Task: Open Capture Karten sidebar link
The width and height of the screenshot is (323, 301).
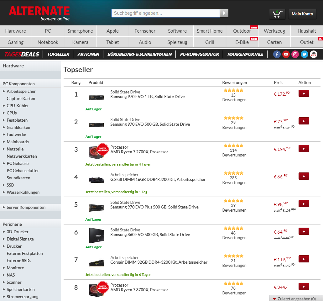Action: pyautogui.click(x=21, y=98)
